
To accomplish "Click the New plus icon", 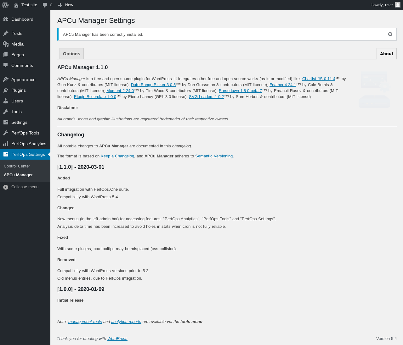I will click(60, 5).
